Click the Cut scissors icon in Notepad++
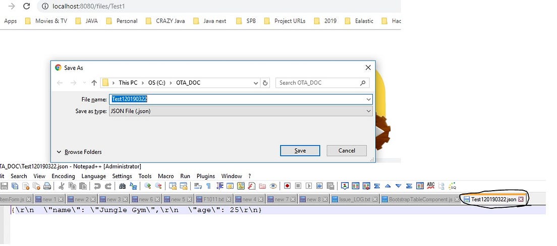The image size is (557, 246). tap(61, 186)
